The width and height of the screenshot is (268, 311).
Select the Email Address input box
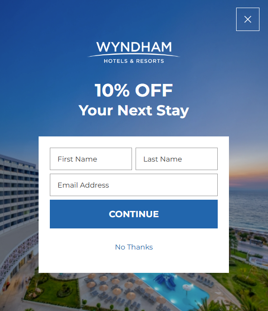point(134,185)
